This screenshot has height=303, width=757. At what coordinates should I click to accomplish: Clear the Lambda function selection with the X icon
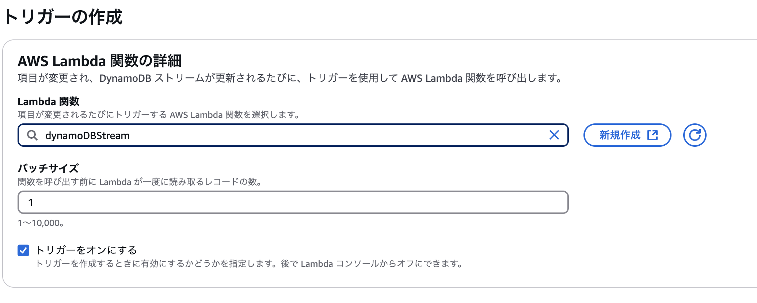pyautogui.click(x=554, y=135)
